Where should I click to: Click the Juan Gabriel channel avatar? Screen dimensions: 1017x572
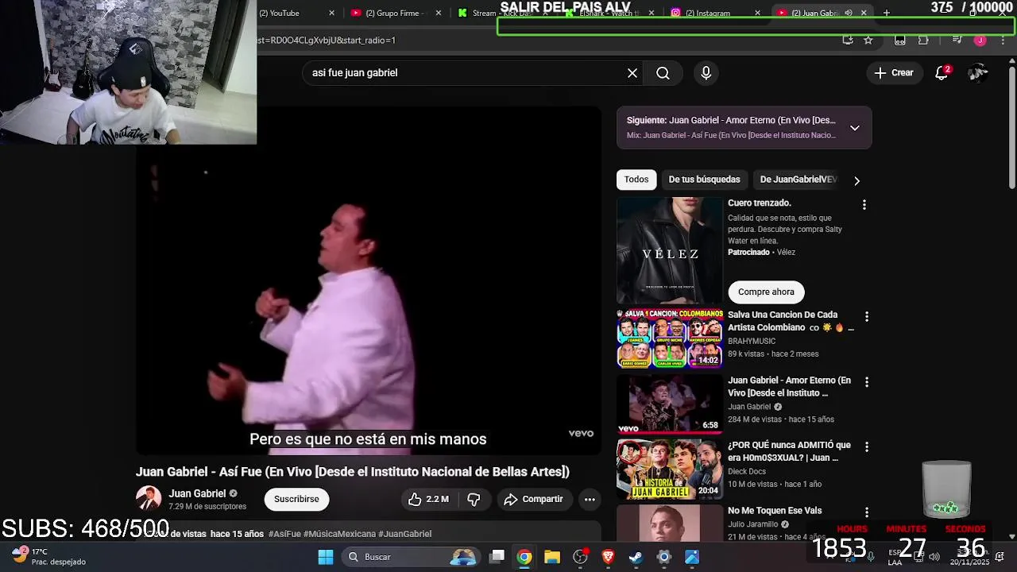point(149,499)
